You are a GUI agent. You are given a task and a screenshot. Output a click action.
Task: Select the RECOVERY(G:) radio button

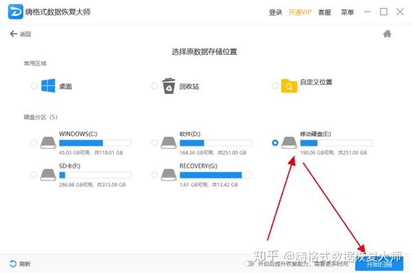pyautogui.click(x=154, y=175)
